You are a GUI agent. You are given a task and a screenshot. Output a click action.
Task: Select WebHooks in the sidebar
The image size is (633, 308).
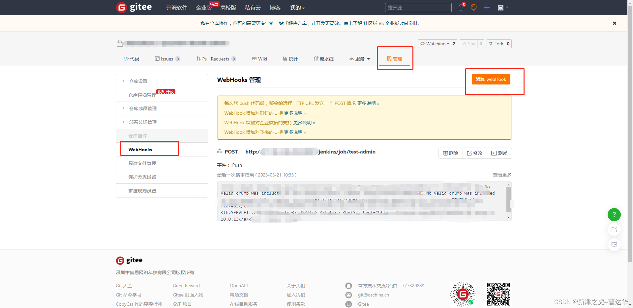click(162, 150)
